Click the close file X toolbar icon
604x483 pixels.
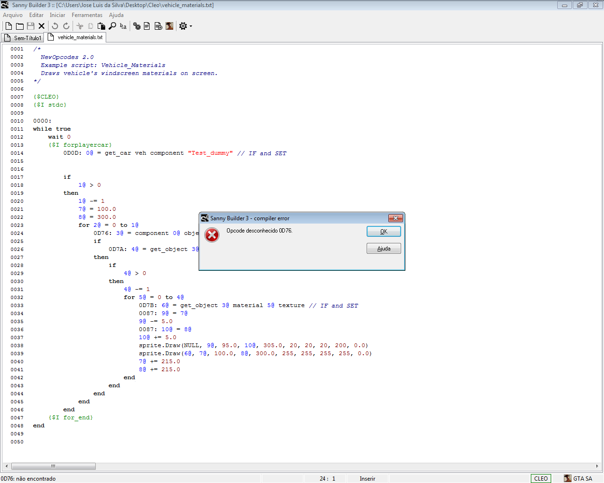click(x=42, y=26)
